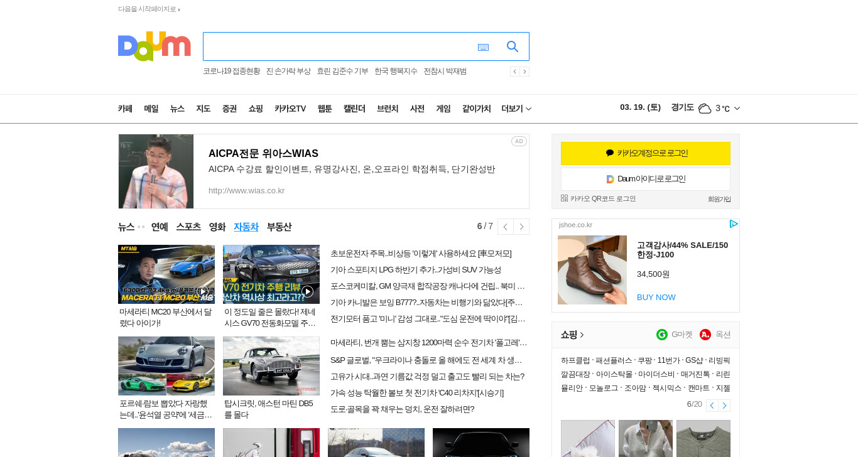Image resolution: width=858 pixels, height=457 pixels.
Task: Expand the 쇼핑 section header
Action: coord(573,335)
